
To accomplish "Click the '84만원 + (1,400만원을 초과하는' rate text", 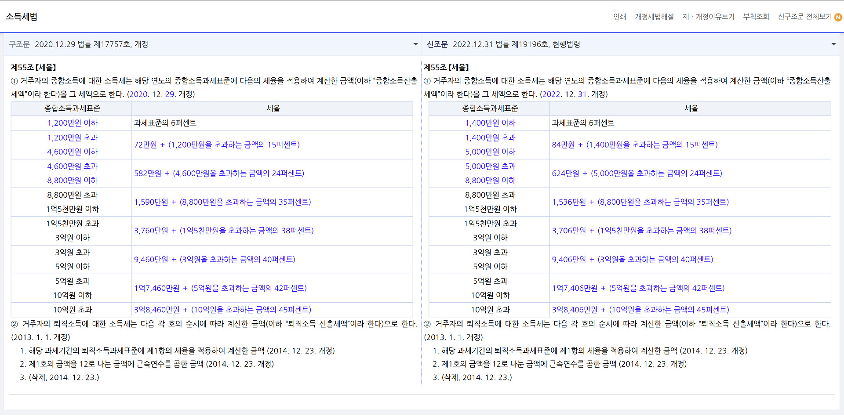I will click(634, 145).
